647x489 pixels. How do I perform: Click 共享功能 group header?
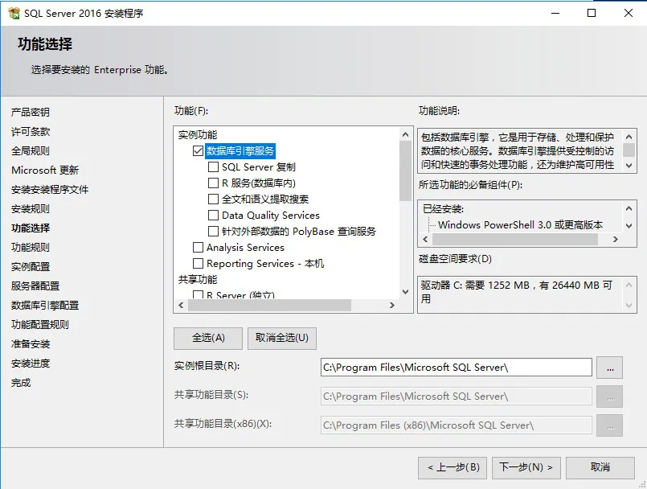tap(198, 280)
